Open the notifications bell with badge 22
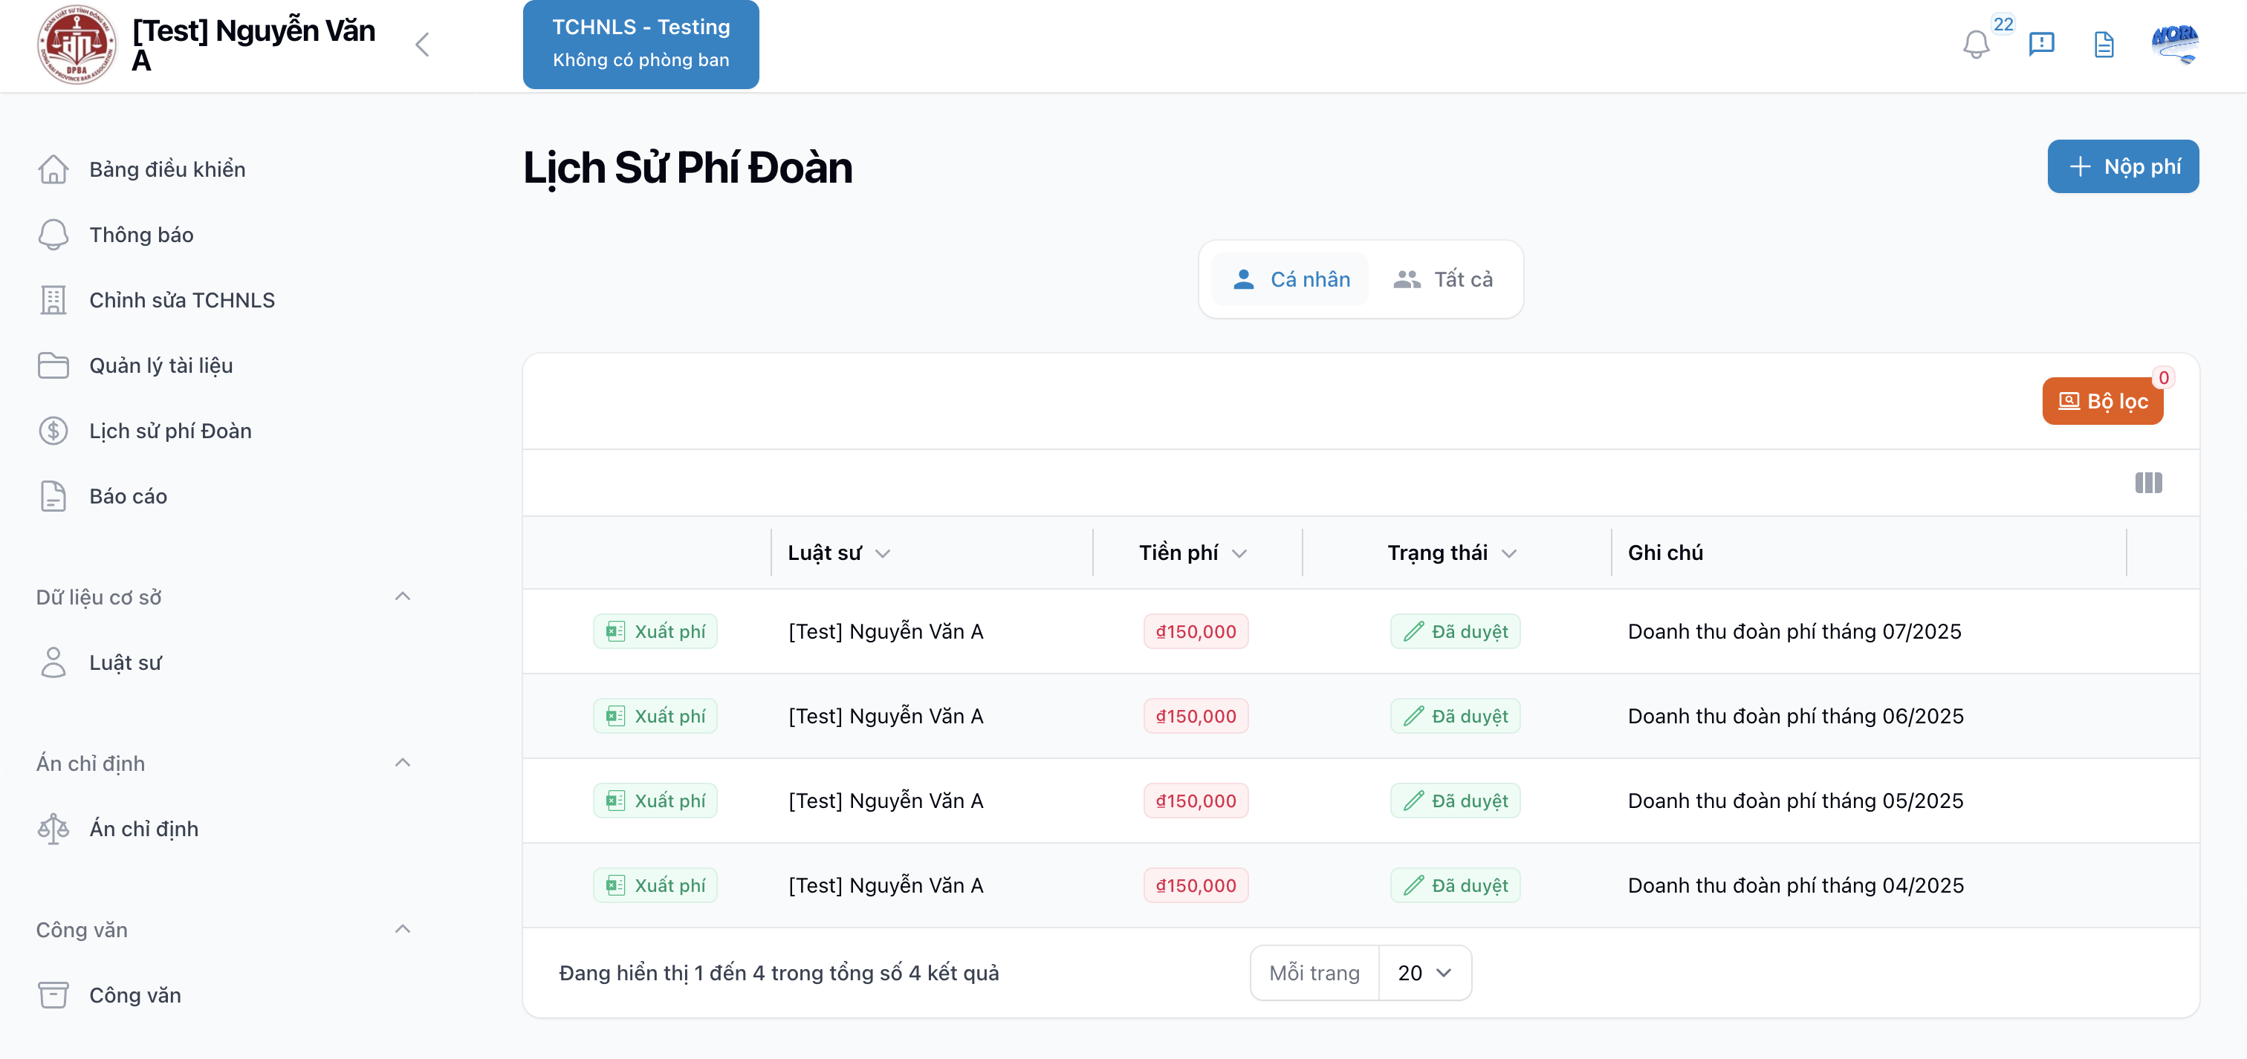This screenshot has width=2247, height=1059. coord(1976,44)
